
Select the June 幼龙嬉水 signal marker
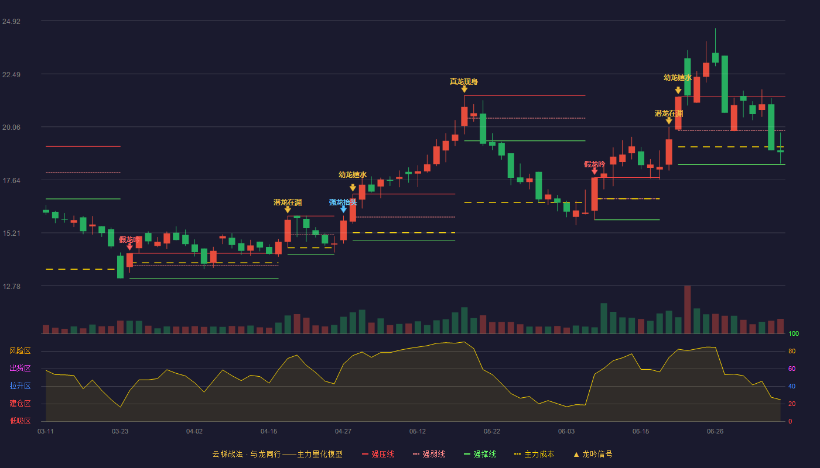678,91
